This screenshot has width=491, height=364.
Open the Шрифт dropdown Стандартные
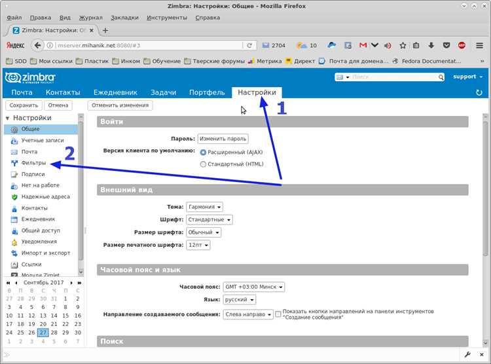[209, 219]
